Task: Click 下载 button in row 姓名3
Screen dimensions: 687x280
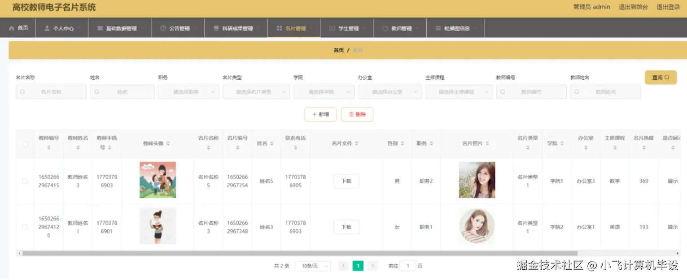Action: point(346,227)
